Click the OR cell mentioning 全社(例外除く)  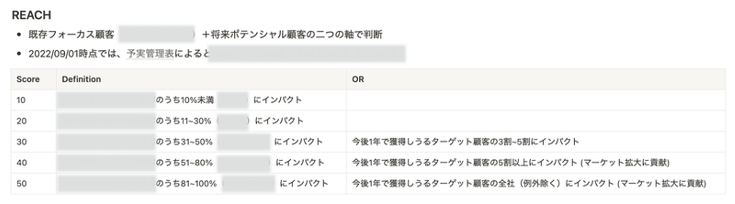pyautogui.click(x=531, y=184)
